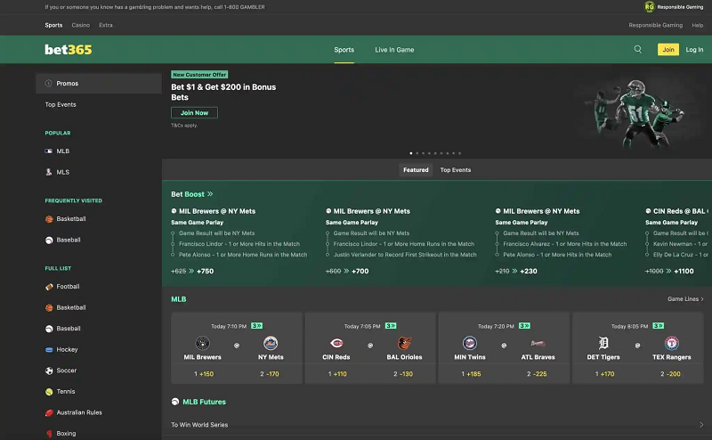Select ATL Braves -225 odds
712x440 pixels.
537,374
